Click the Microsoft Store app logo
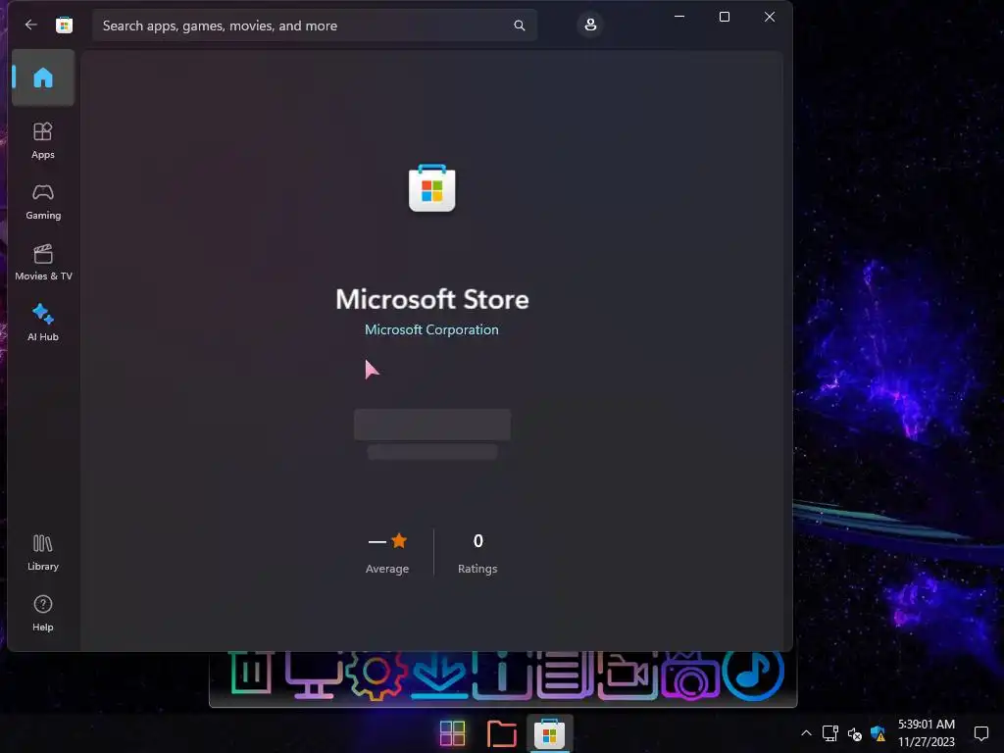This screenshot has width=1004, height=753. 432,188
